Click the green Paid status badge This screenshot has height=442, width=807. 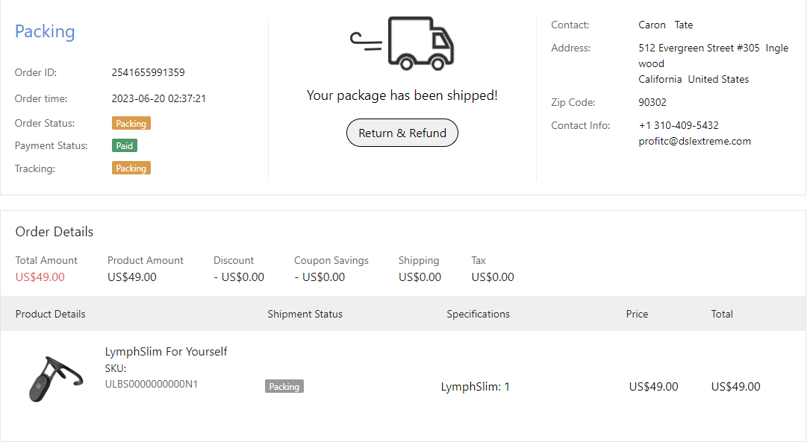pyautogui.click(x=125, y=146)
